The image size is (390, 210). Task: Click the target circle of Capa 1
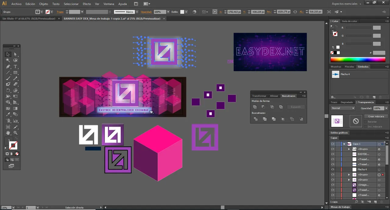(379, 144)
